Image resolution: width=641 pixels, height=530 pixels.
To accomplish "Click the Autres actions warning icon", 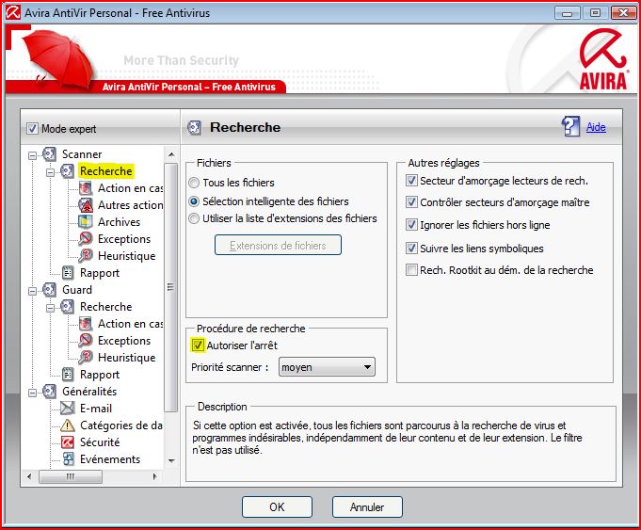I will 86,205.
